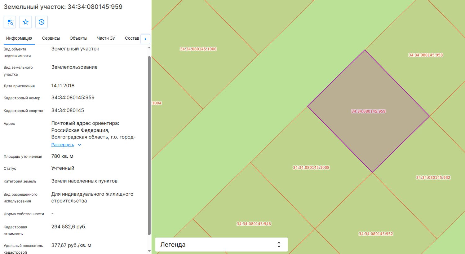465x254 pixels.
Task: Click the value Землепользование
Action: (74, 67)
